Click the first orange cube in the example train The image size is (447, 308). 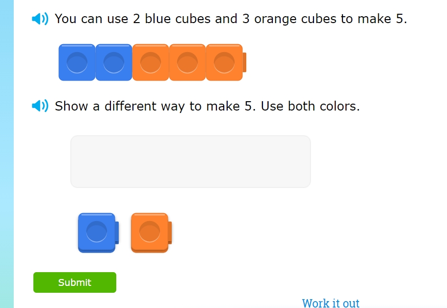click(x=151, y=62)
